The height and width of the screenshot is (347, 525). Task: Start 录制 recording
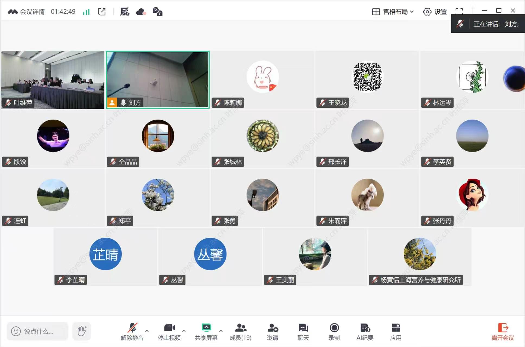334,332
